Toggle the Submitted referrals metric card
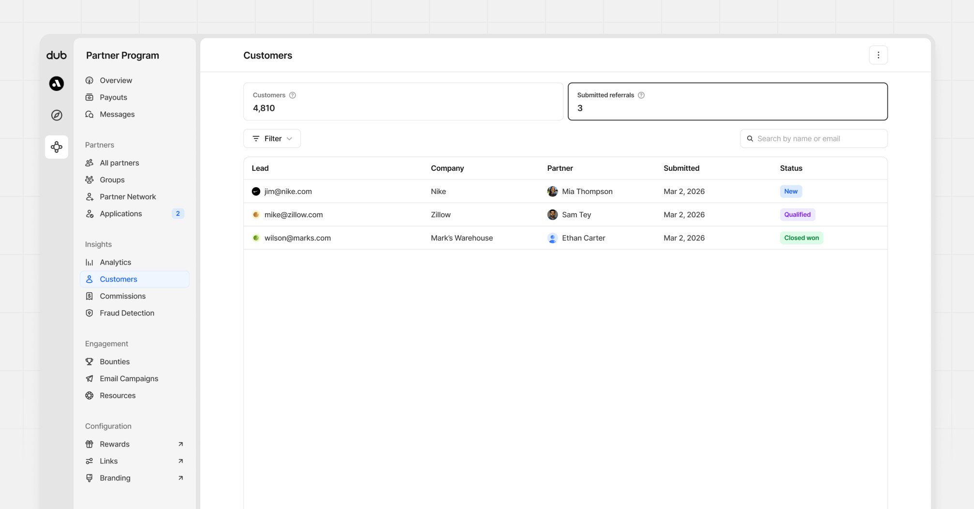The height and width of the screenshot is (509, 974). [727, 102]
